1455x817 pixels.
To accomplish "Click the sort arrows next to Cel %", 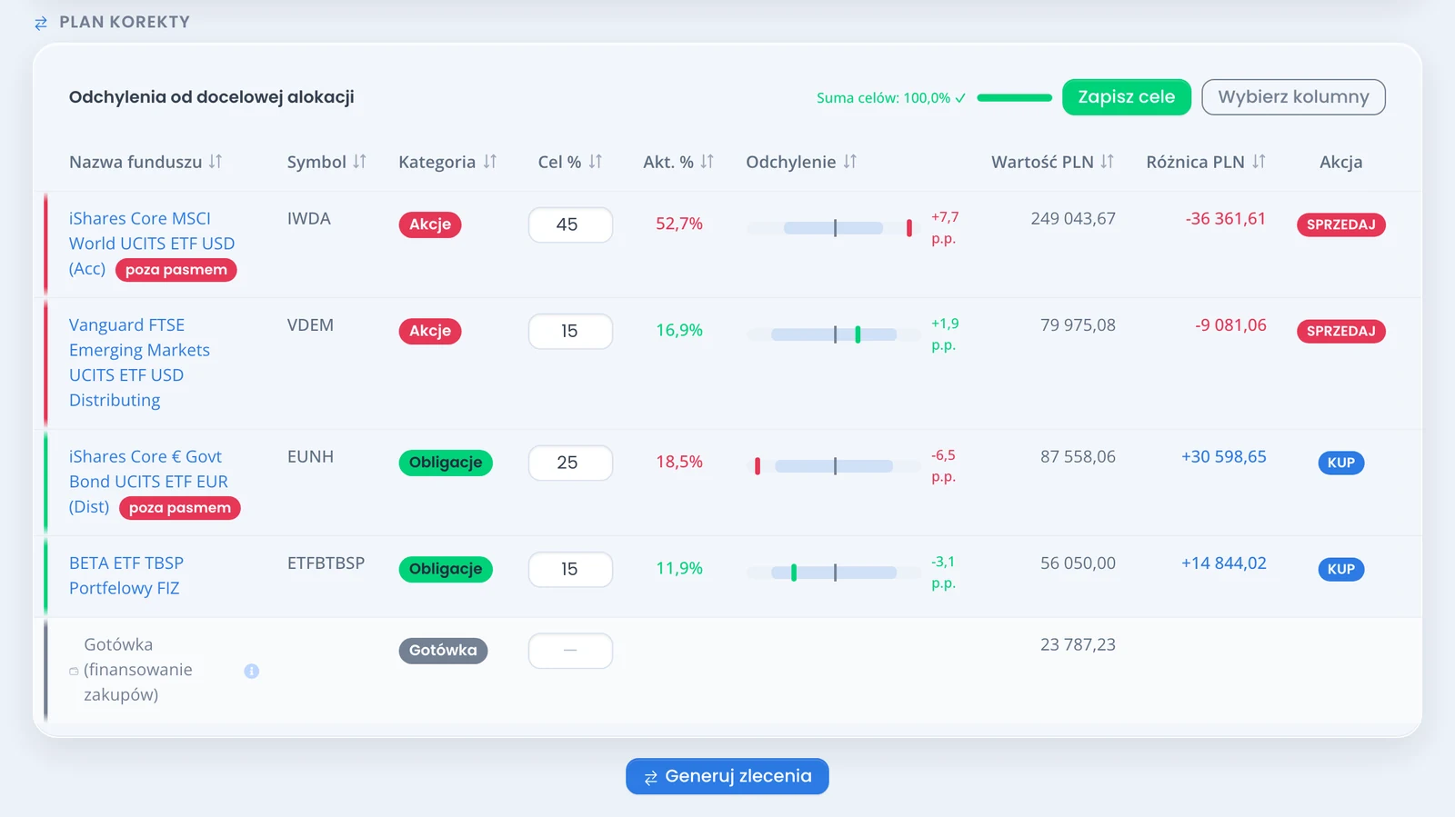I will pyautogui.click(x=596, y=162).
